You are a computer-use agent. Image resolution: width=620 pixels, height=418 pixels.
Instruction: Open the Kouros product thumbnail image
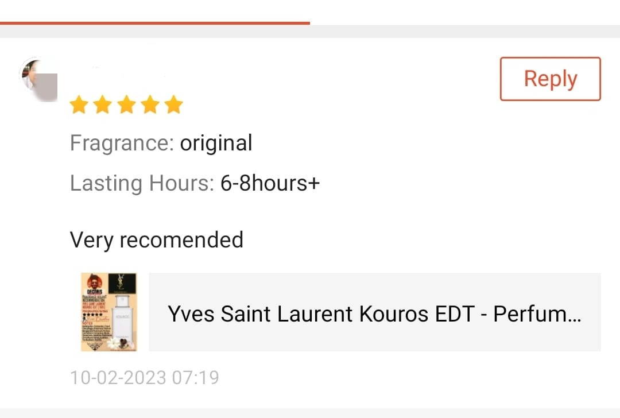click(109, 312)
